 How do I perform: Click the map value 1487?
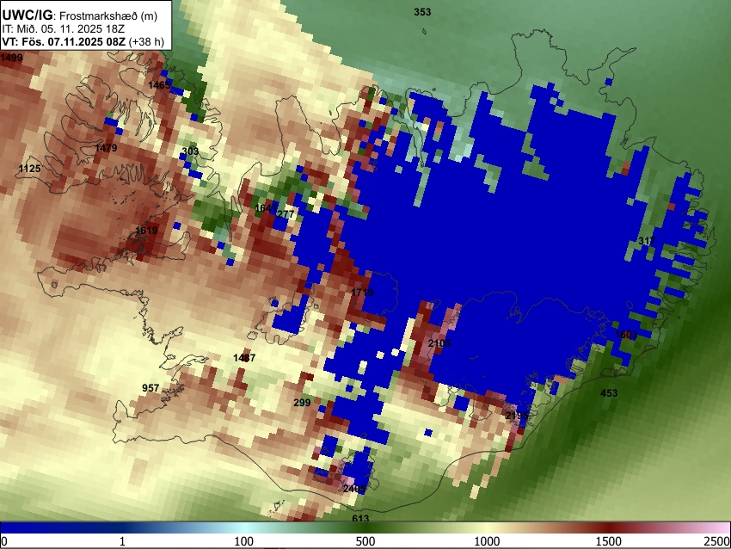244,358
